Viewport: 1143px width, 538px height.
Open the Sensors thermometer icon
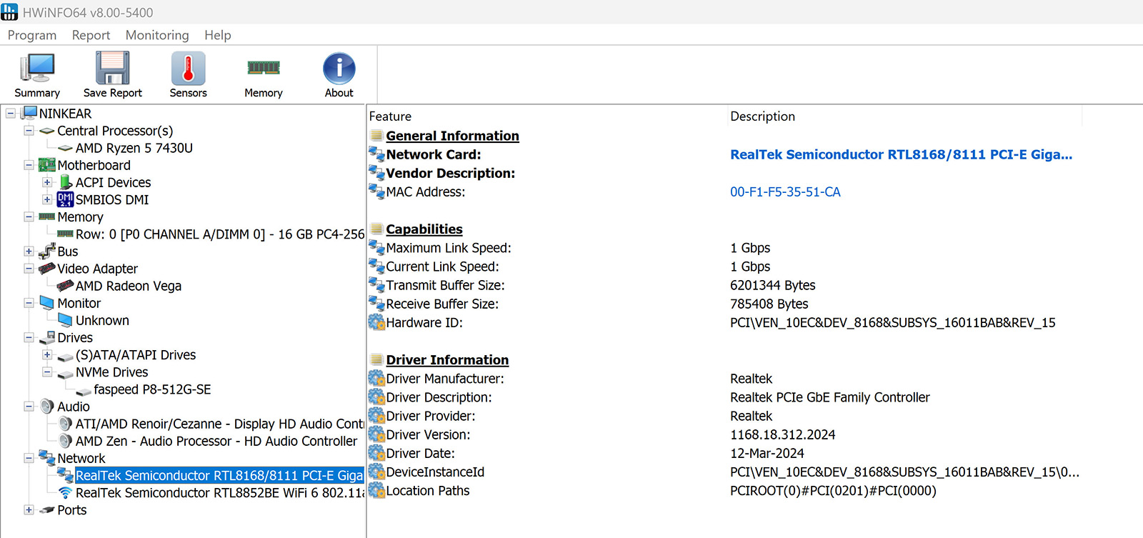(x=189, y=69)
